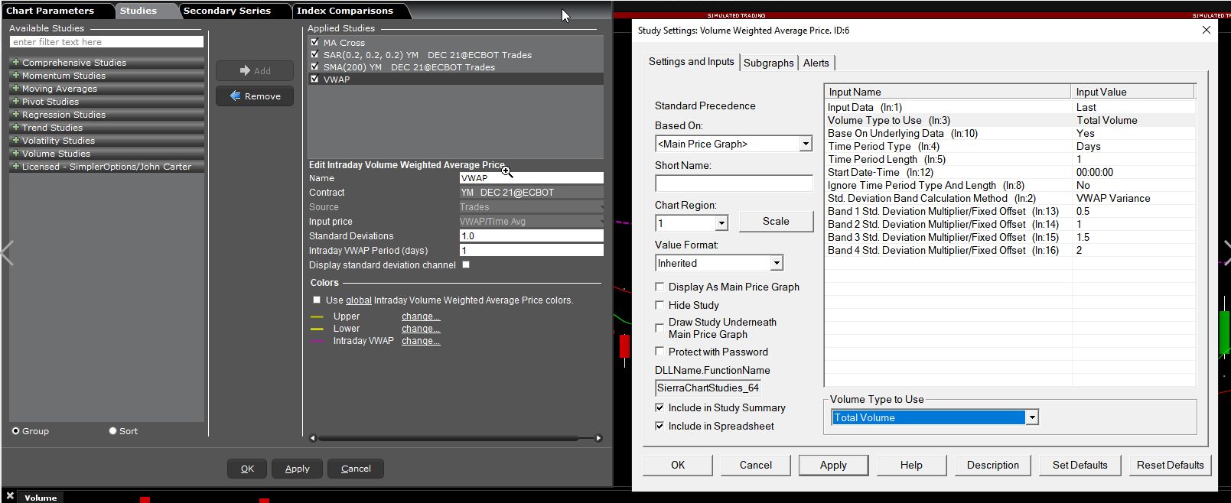Screen dimensions: 1231x503
Task: Close the Volume panel at bottom
Action: [x=10, y=496]
